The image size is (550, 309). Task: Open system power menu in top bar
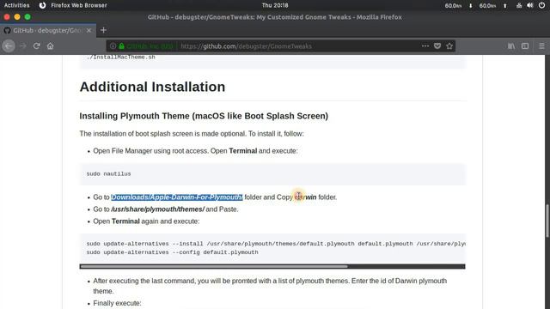coord(541,5)
